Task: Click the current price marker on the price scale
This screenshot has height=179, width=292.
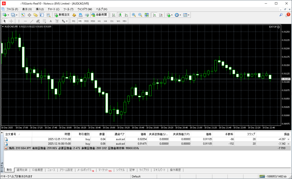Action: click(x=285, y=79)
